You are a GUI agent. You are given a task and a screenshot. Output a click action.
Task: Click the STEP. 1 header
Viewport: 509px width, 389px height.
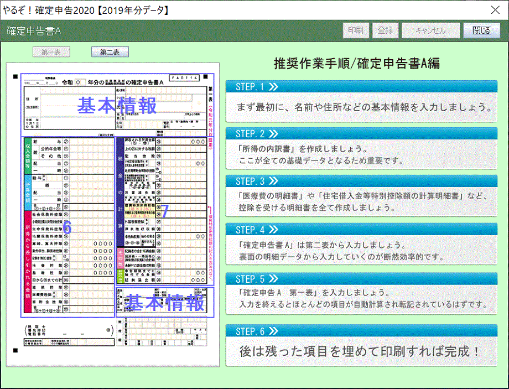[x=362, y=87]
